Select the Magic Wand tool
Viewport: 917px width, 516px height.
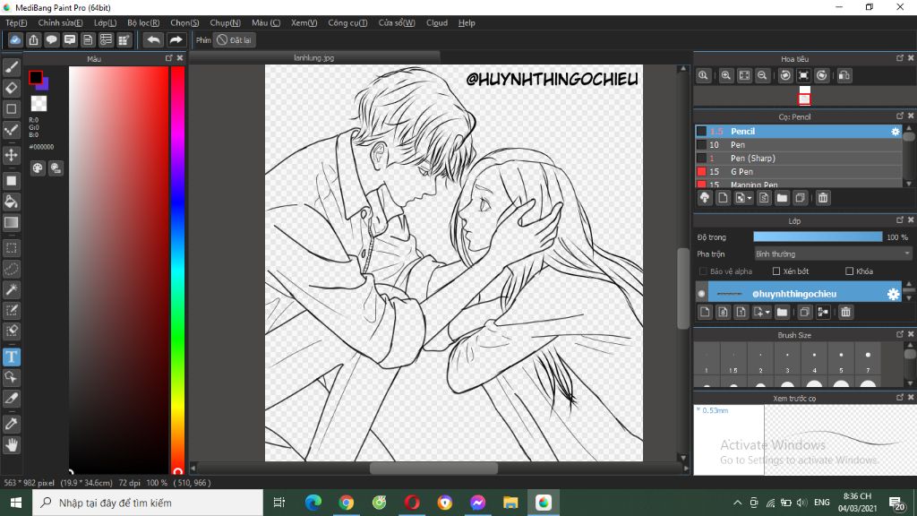(x=11, y=289)
